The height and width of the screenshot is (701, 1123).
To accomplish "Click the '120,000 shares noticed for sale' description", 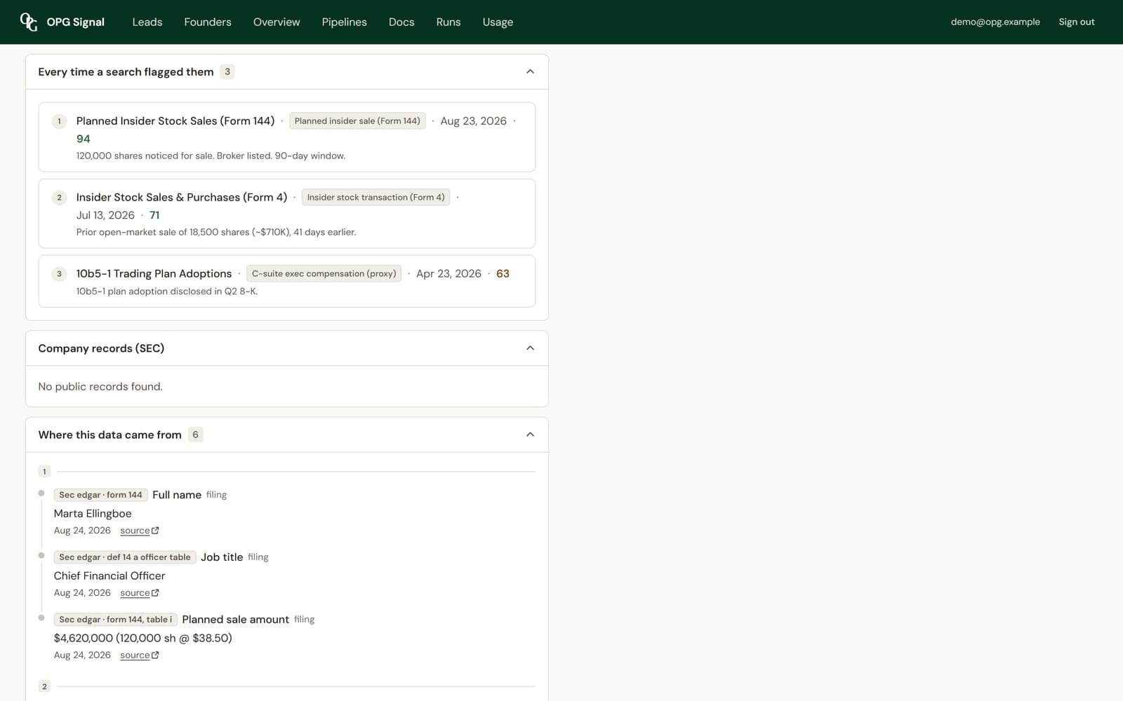I will pos(211,156).
